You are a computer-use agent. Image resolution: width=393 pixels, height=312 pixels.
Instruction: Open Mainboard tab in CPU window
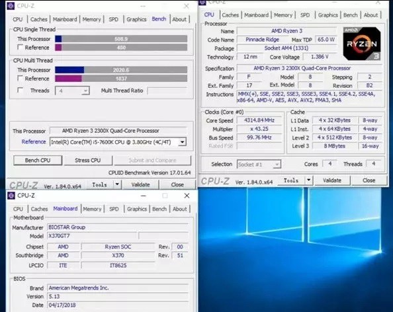tap(256, 15)
